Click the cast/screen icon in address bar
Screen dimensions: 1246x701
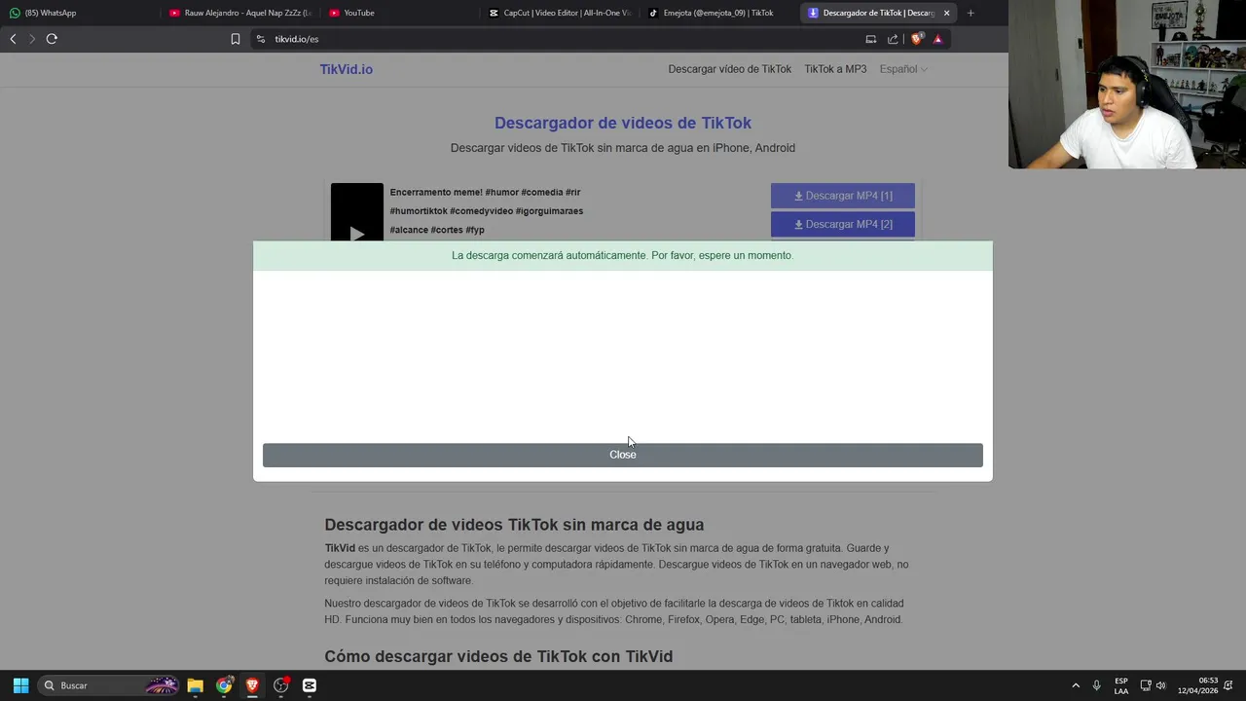pyautogui.click(x=871, y=39)
